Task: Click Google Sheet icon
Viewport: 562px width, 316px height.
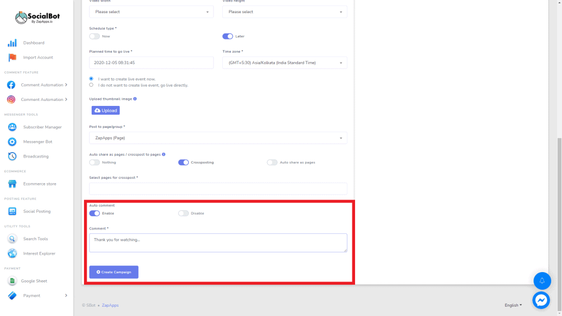Action: click(12, 281)
